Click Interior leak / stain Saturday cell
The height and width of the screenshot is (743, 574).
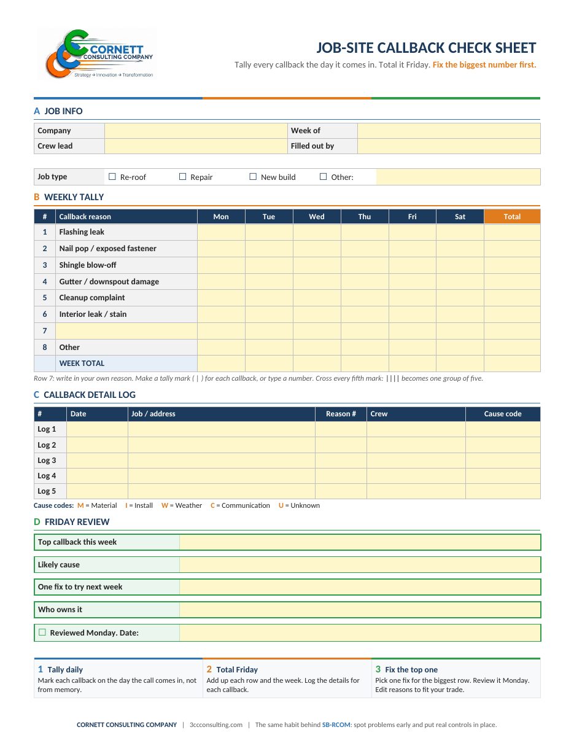[460, 314]
